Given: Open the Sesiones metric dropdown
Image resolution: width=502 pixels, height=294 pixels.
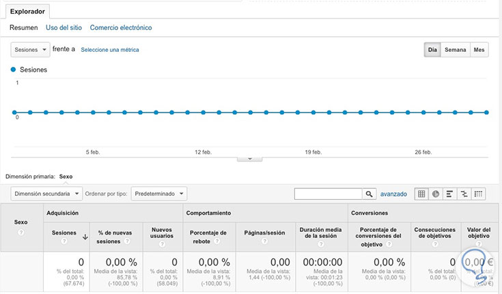Looking at the screenshot, I should (x=31, y=50).
